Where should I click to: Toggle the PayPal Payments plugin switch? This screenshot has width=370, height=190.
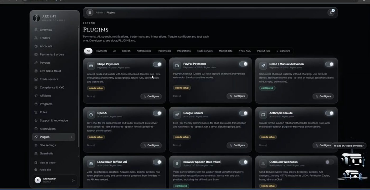(243, 64)
